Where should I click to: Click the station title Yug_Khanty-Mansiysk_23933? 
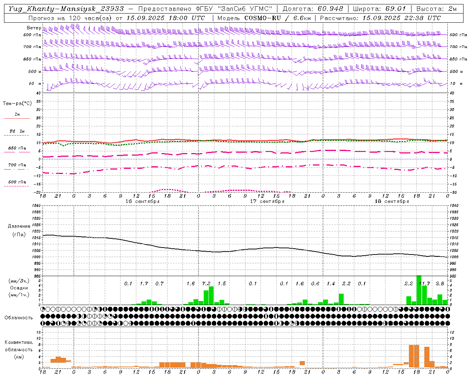coord(66,9)
